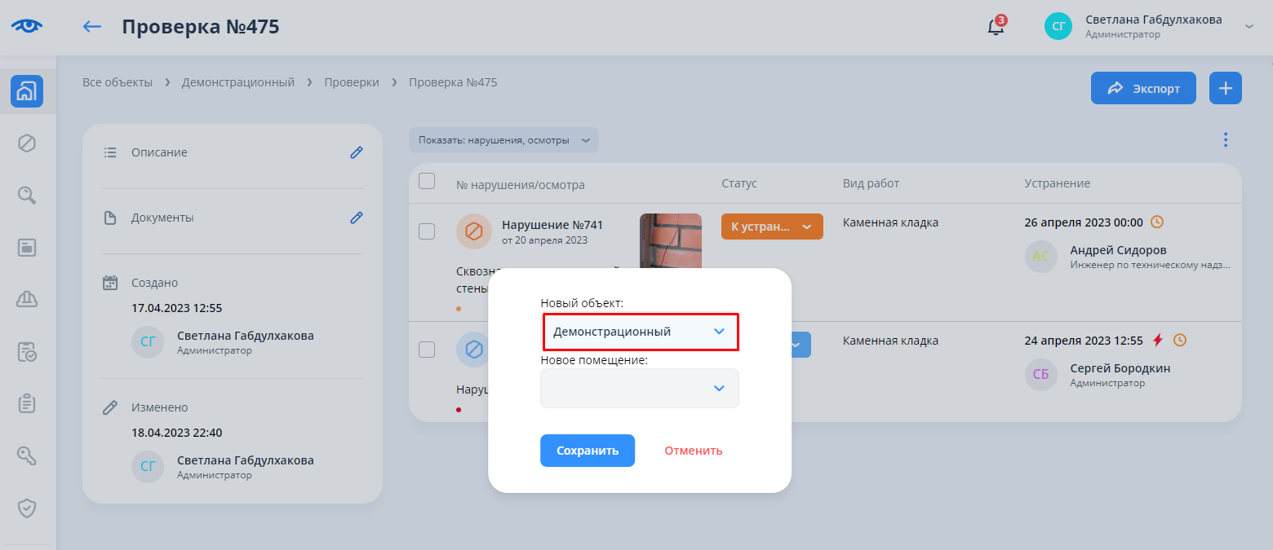
Task: Check the box for Нарушение №741
Action: [427, 231]
